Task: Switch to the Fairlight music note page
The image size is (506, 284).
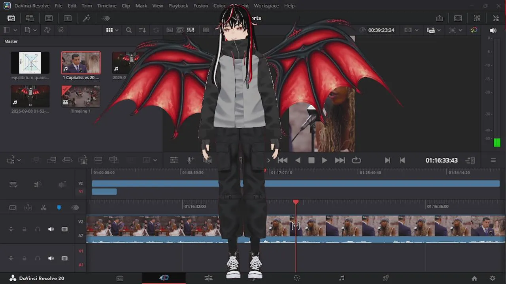Action: pos(342,278)
